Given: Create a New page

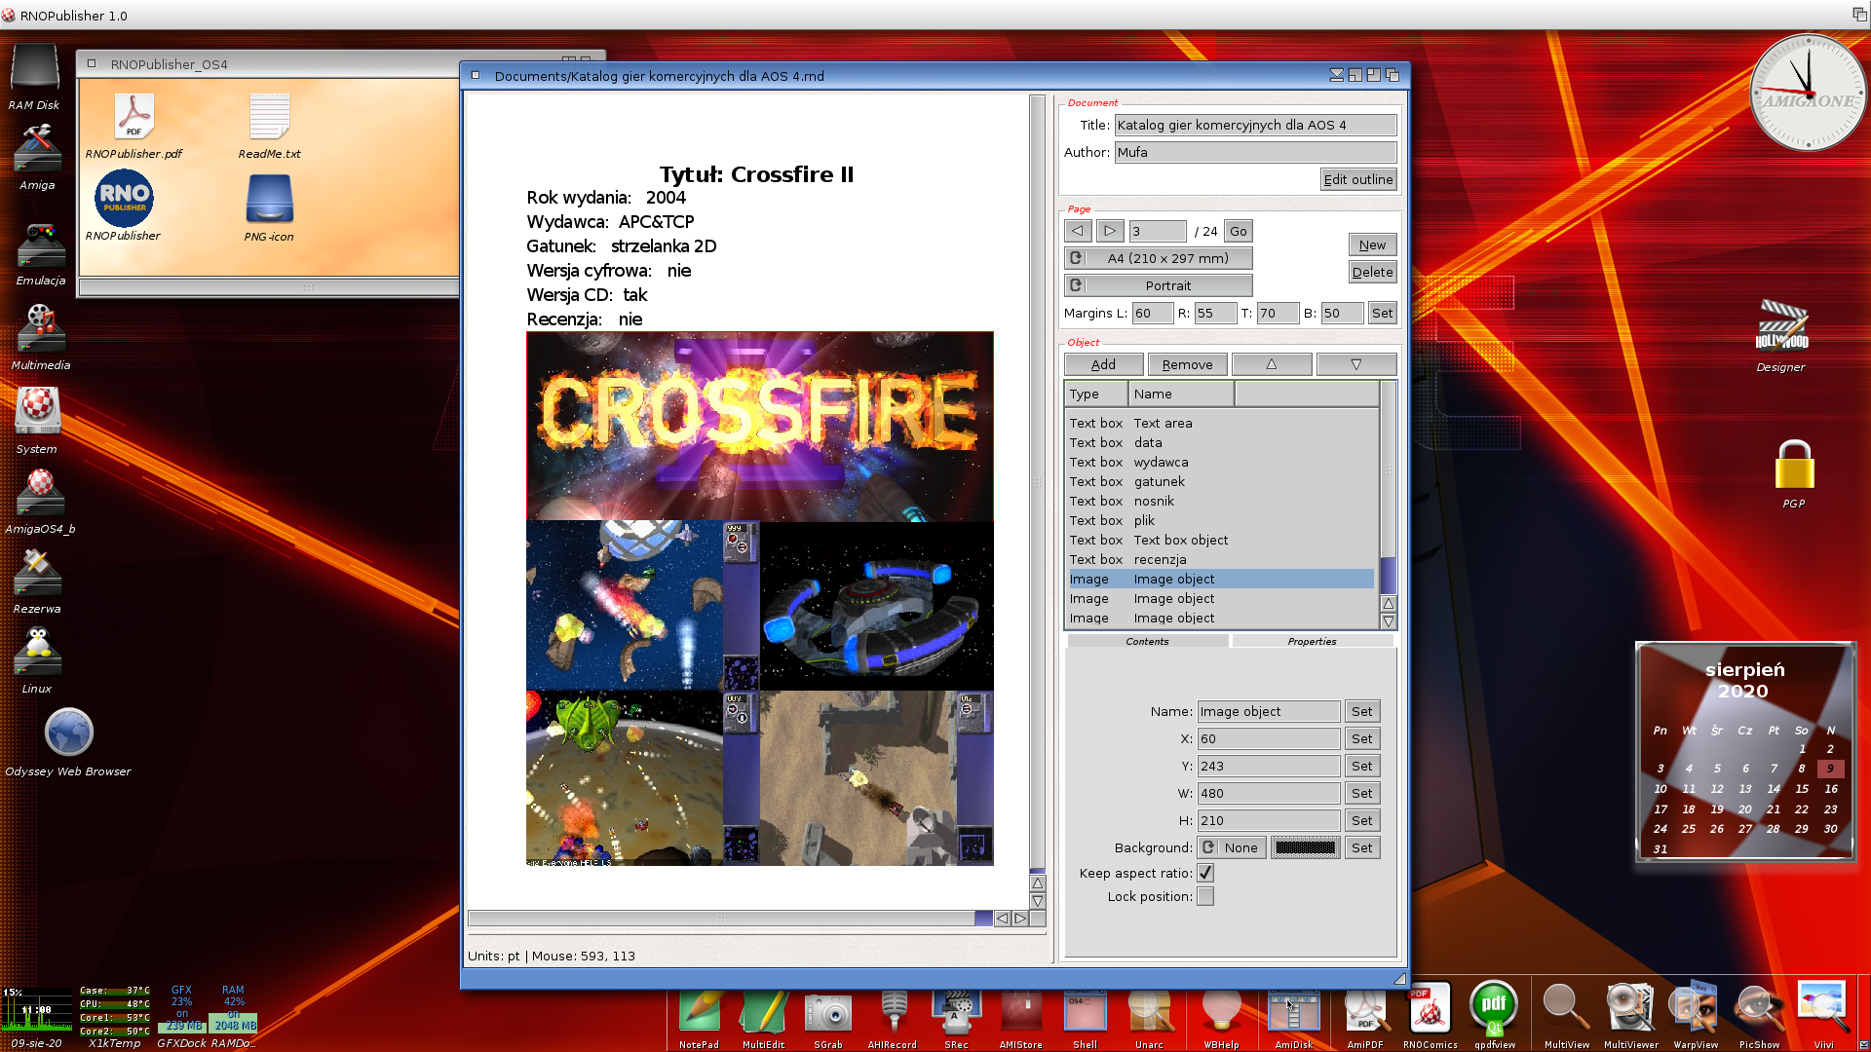Looking at the screenshot, I should [1372, 244].
